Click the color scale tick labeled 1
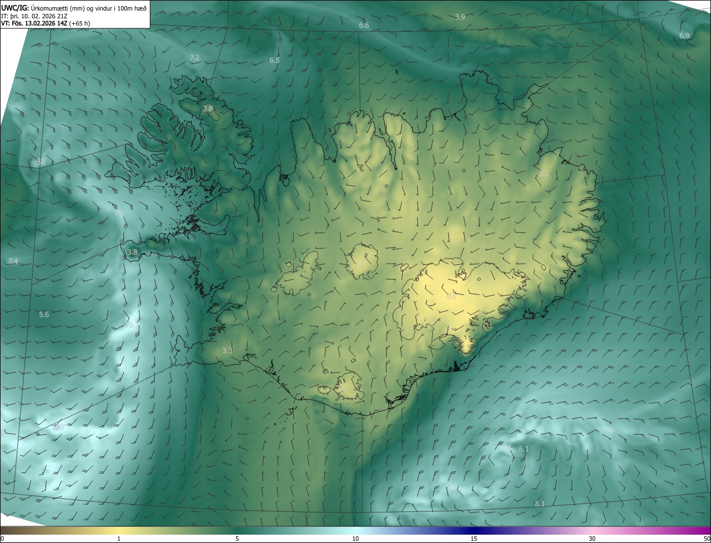711x543 pixels. pyautogui.click(x=119, y=539)
